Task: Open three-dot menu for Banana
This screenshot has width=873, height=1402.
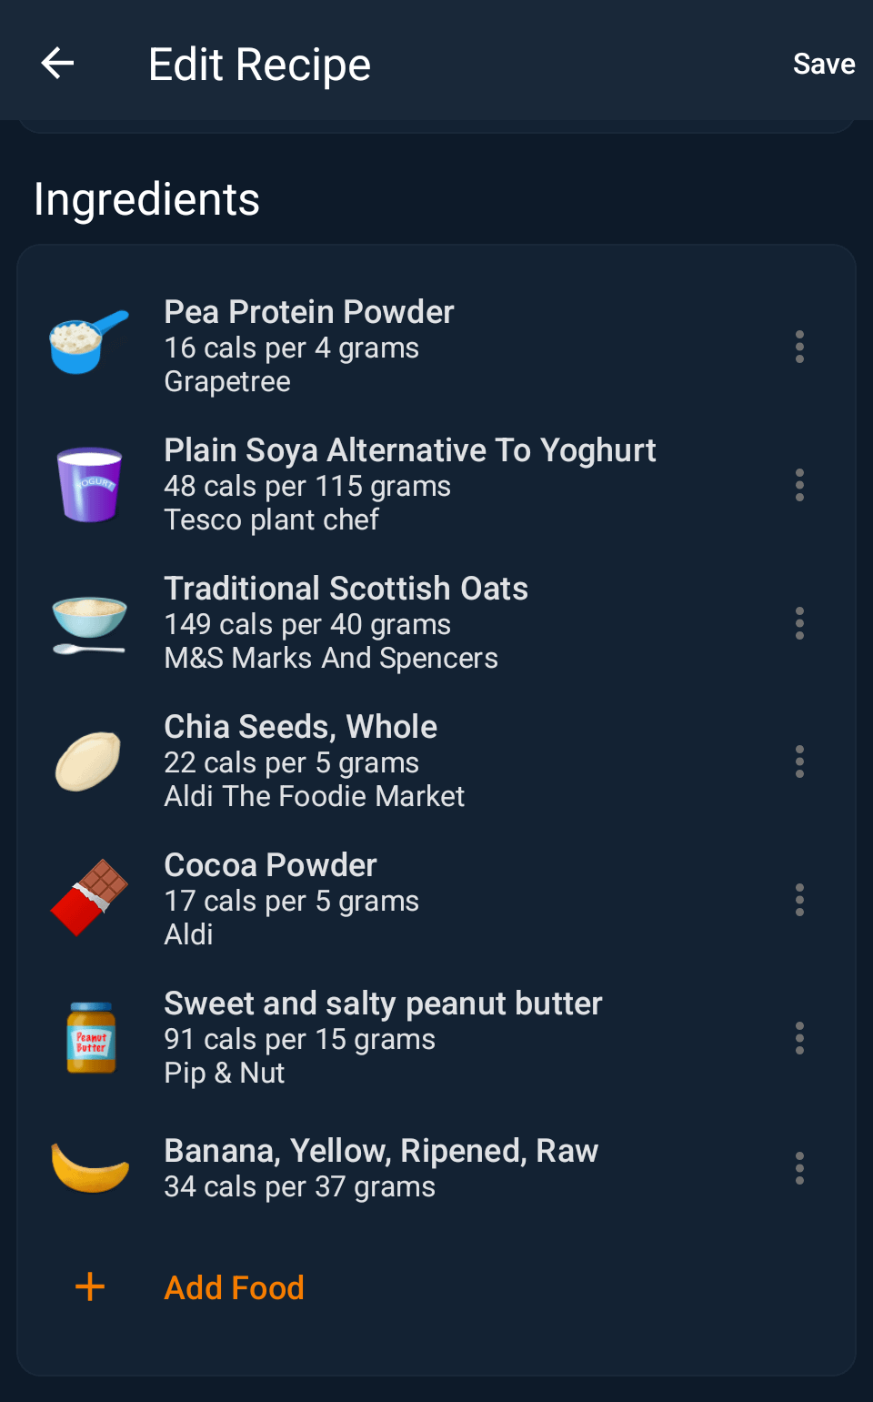Action: coord(799,1168)
